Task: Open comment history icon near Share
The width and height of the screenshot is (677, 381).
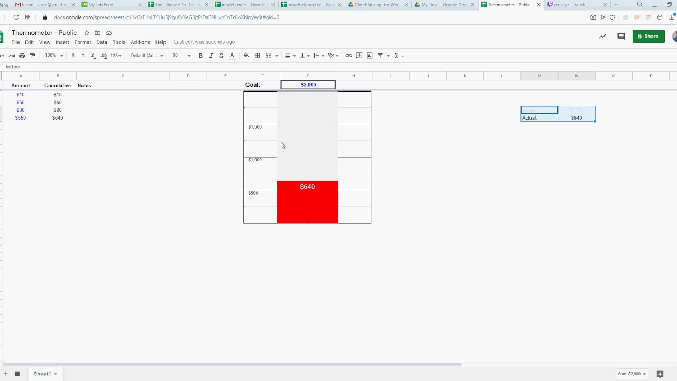Action: pyautogui.click(x=621, y=37)
